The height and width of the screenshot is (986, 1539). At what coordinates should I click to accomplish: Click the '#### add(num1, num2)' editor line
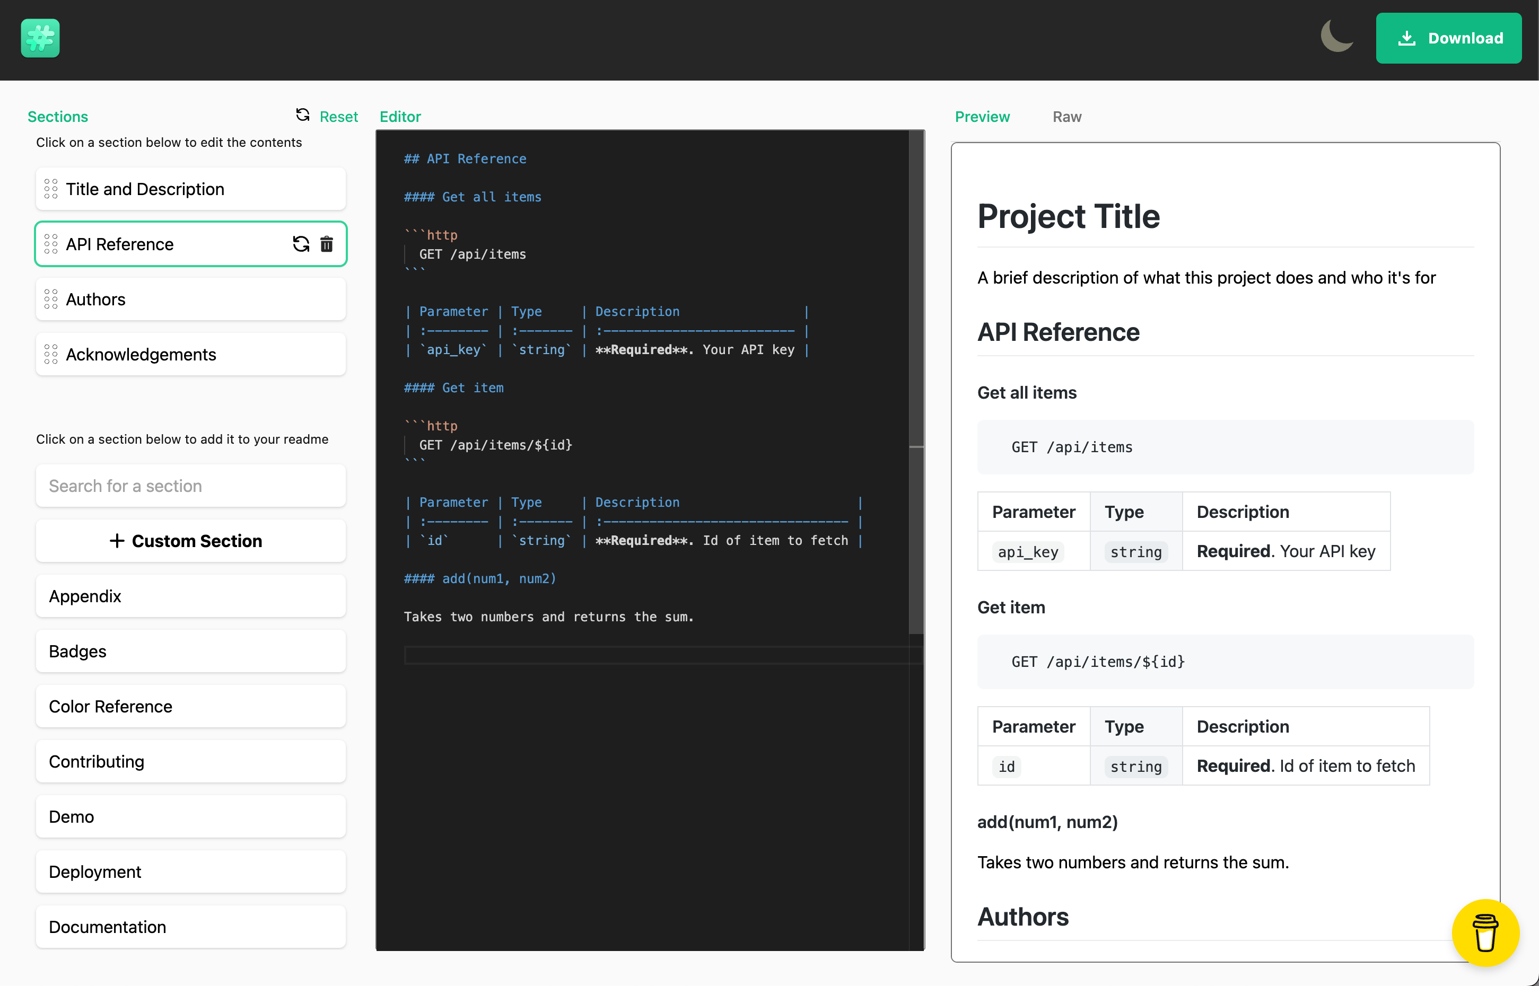coord(480,579)
